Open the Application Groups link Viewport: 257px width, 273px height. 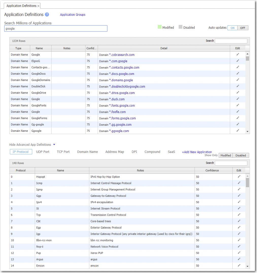click(x=73, y=15)
